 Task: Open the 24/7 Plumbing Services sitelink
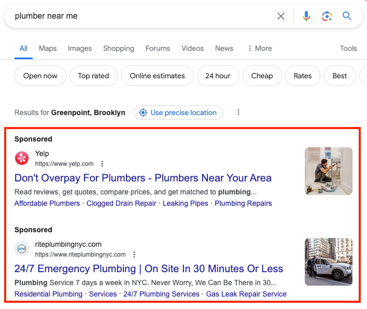point(161,294)
